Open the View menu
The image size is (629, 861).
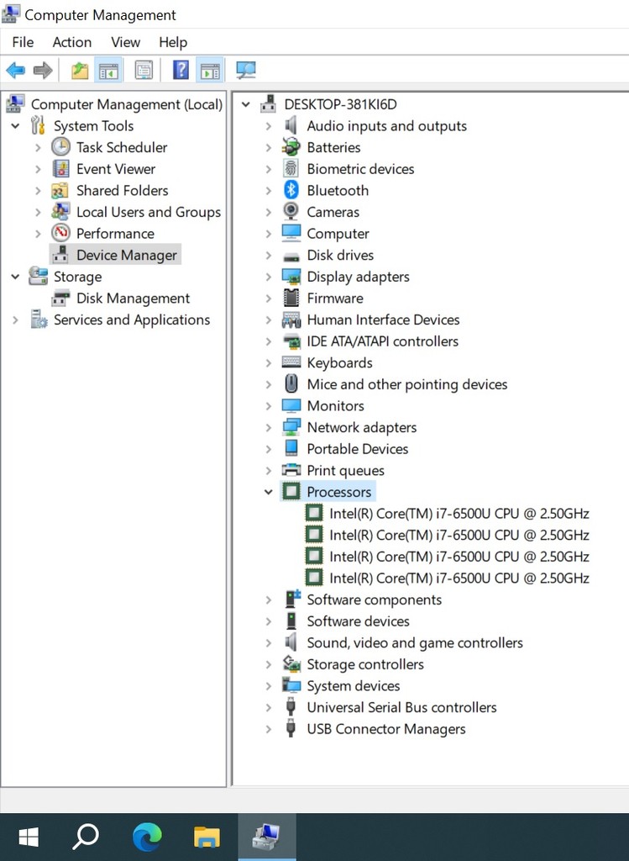126,42
